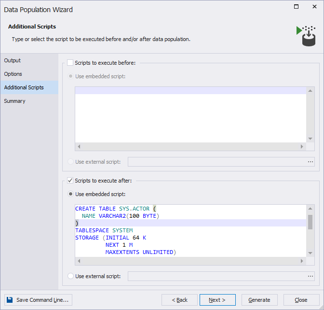Screen dimensions: 324x310
Task: Select Use embedded script radio for after scripts
Action: click(70, 194)
